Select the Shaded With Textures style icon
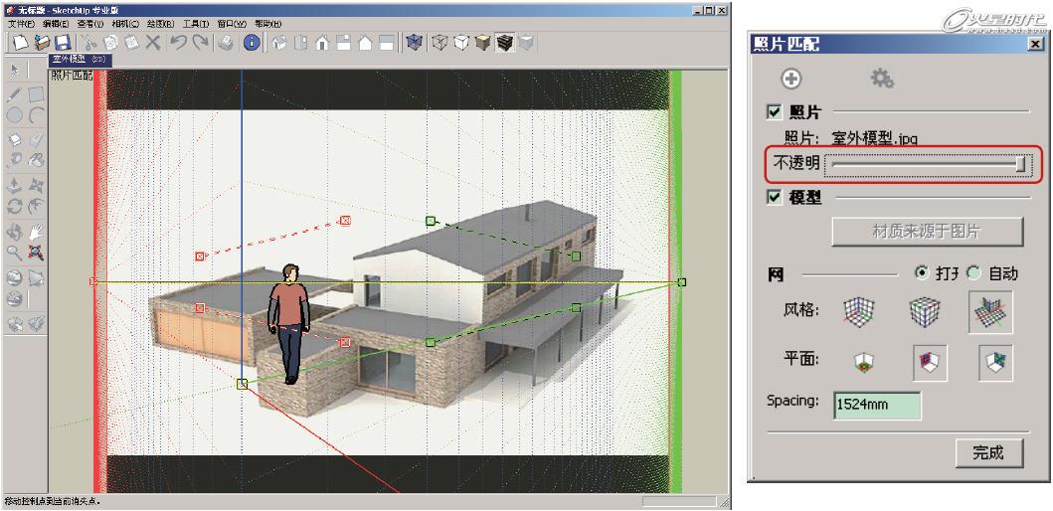This screenshot has height=511, width=1053. (505, 43)
